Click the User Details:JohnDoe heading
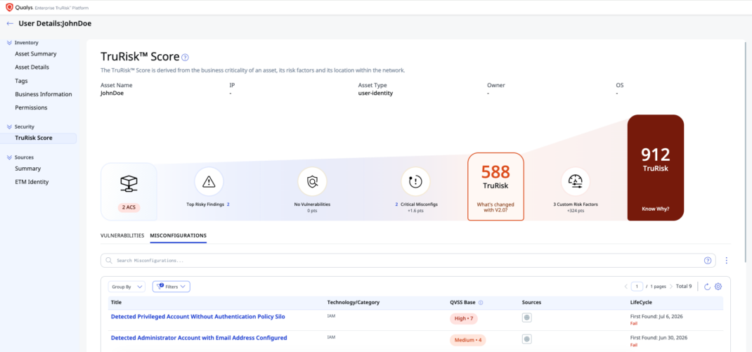Image resolution: width=752 pixels, height=352 pixels. [x=55, y=23]
